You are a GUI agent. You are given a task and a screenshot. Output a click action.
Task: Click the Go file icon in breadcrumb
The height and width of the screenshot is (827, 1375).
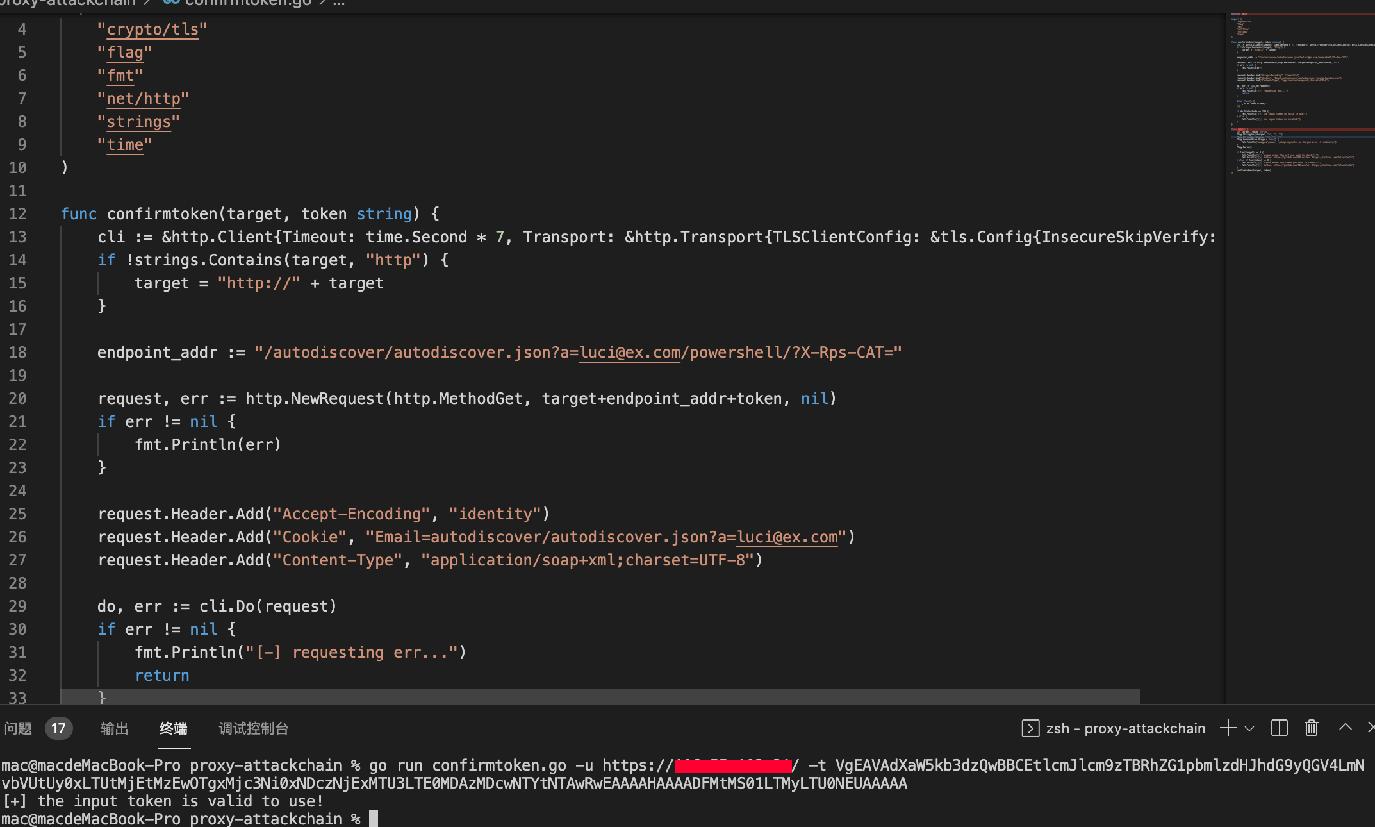pyautogui.click(x=170, y=3)
